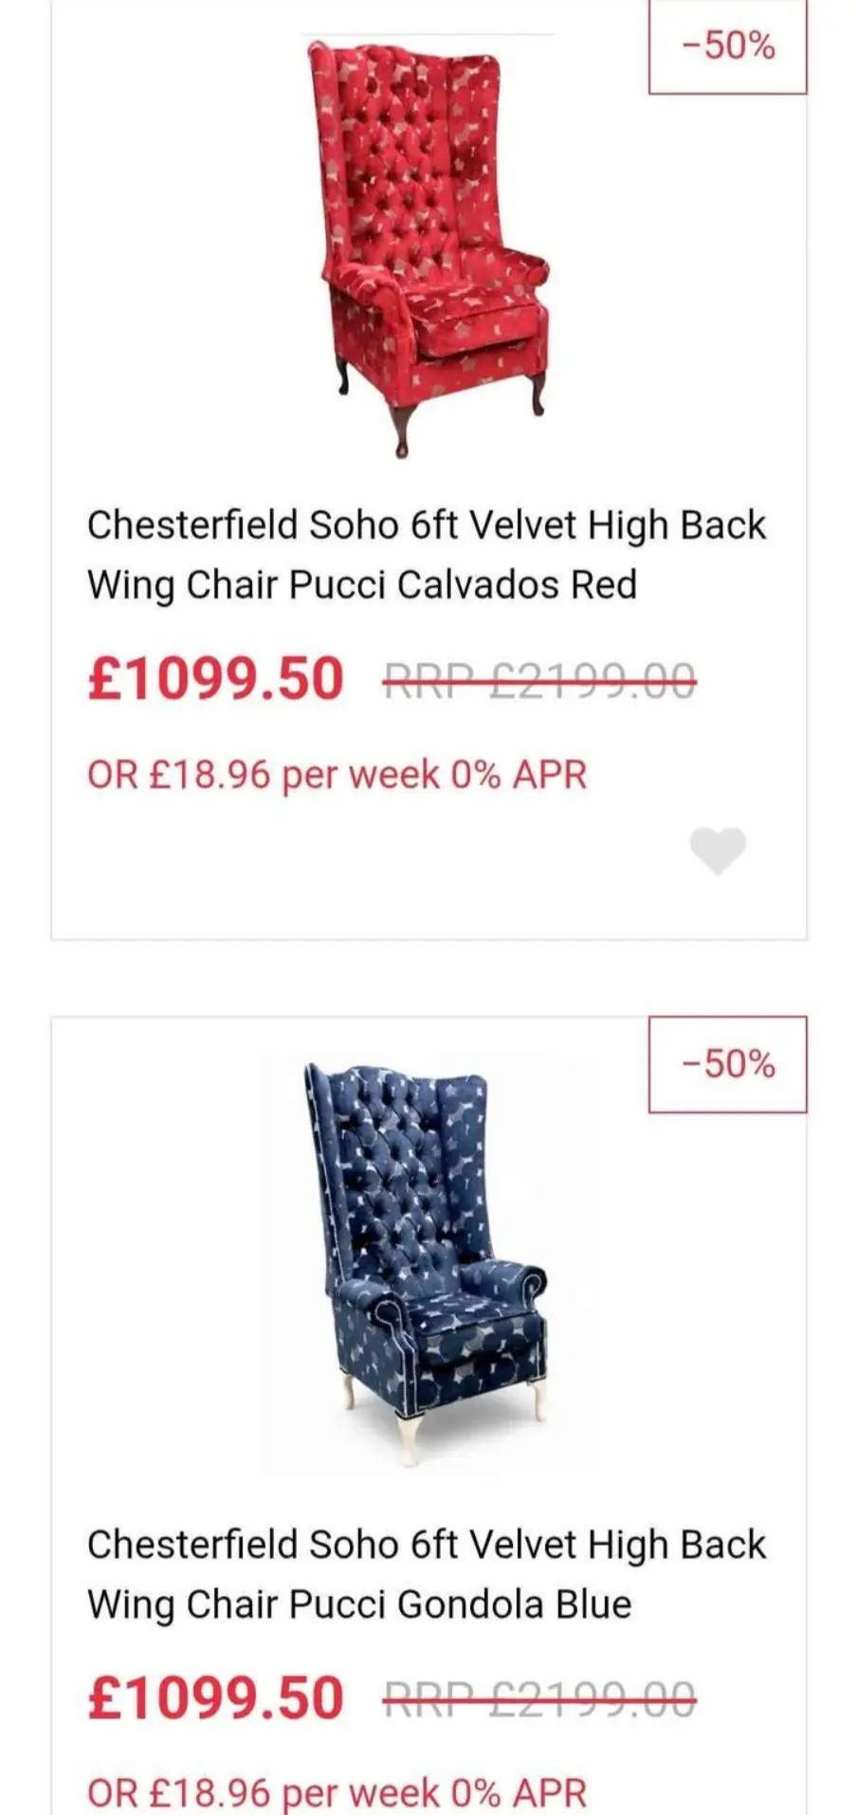Click the red chair's £1099.50 sale price
The height and width of the screenshot is (1815, 857).
[x=215, y=679]
